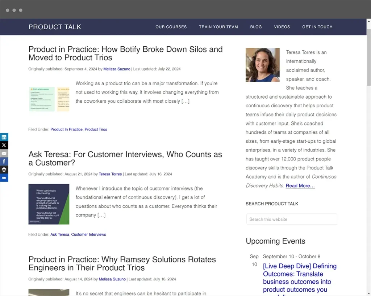Share the page on LinkedIn
This screenshot has width=371, height=296.
[4, 137]
